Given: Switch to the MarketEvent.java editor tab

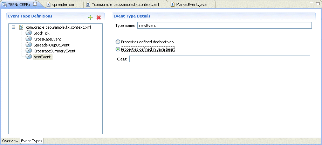Looking at the screenshot, I should tap(191, 5).
